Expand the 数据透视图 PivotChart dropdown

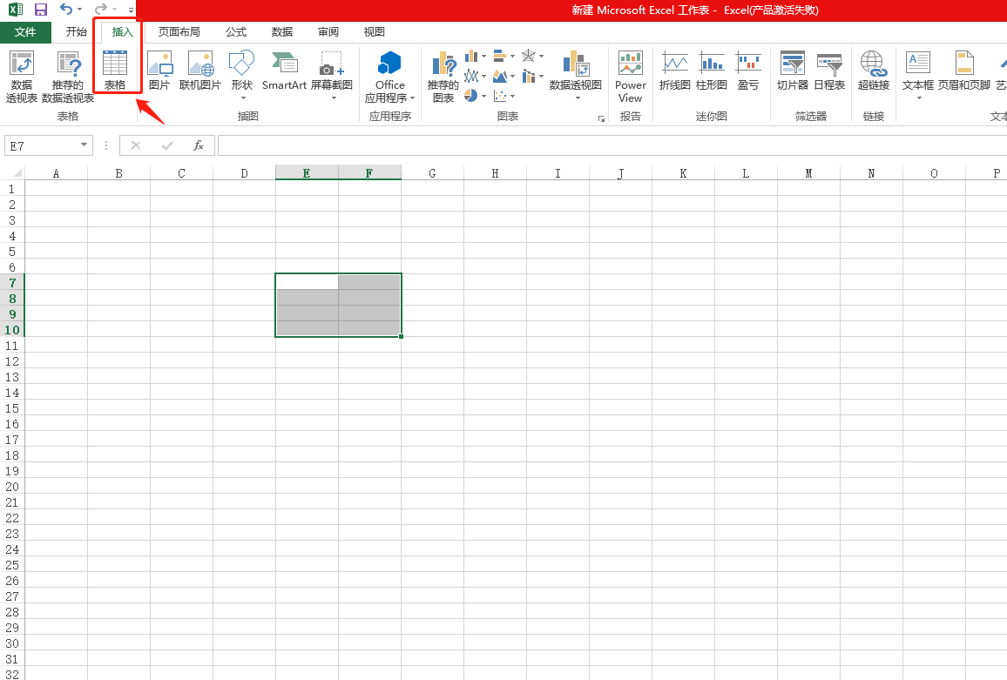point(576,98)
